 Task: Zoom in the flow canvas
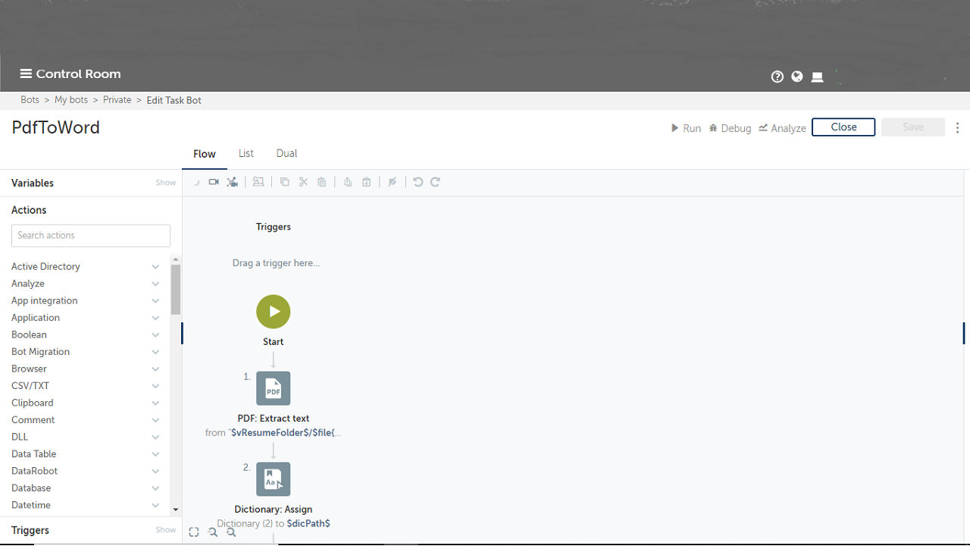232,532
